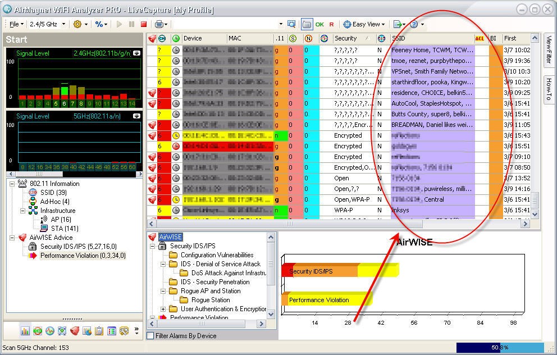Show more navigation buttons chevron

pyautogui.click(x=136, y=330)
